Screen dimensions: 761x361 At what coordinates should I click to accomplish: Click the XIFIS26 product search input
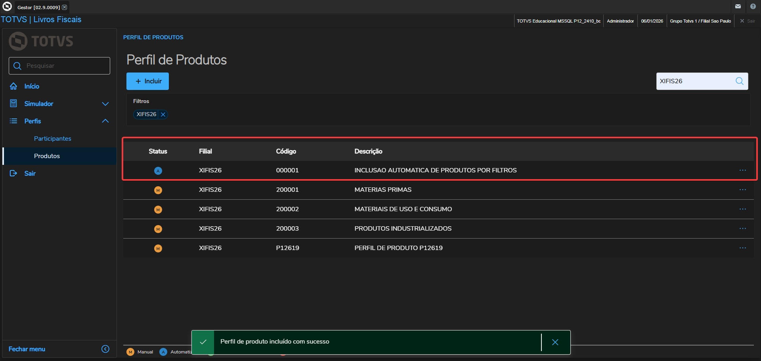point(694,81)
